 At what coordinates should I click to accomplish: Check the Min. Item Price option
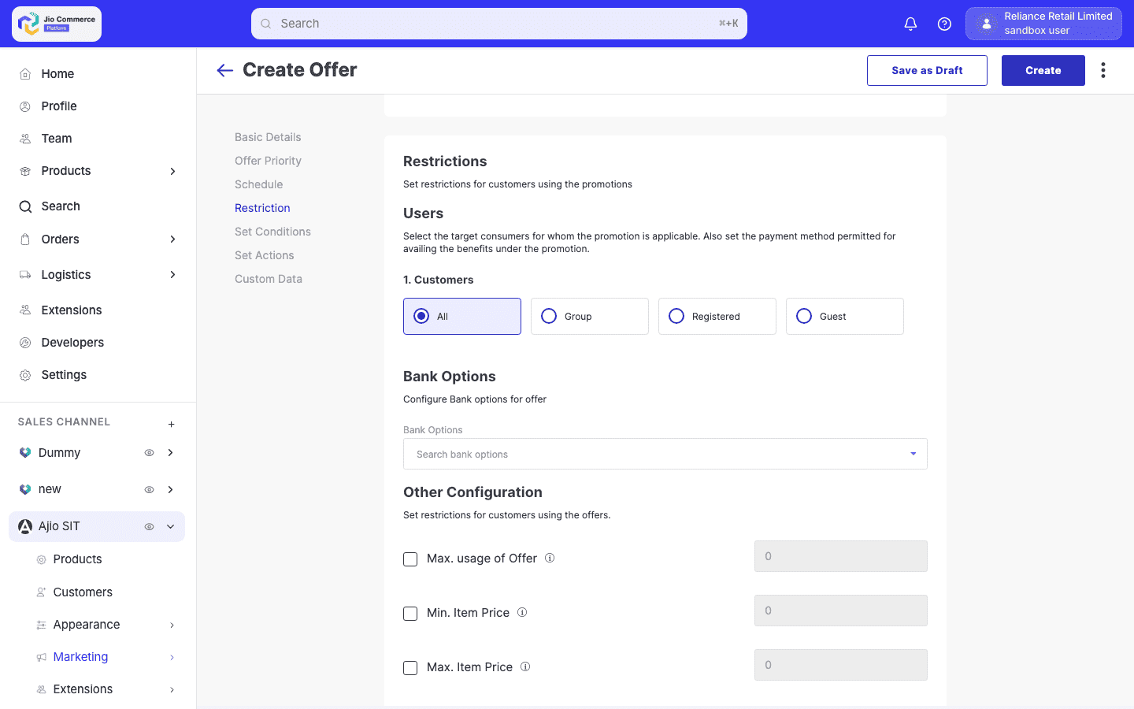click(410, 613)
